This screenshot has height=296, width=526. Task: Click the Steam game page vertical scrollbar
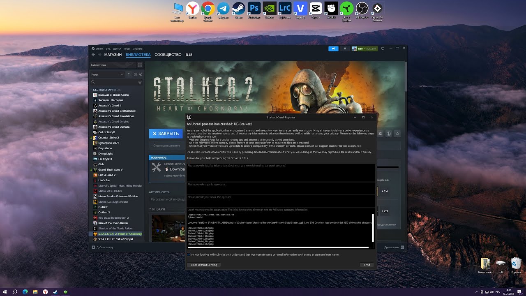click(x=406, y=77)
